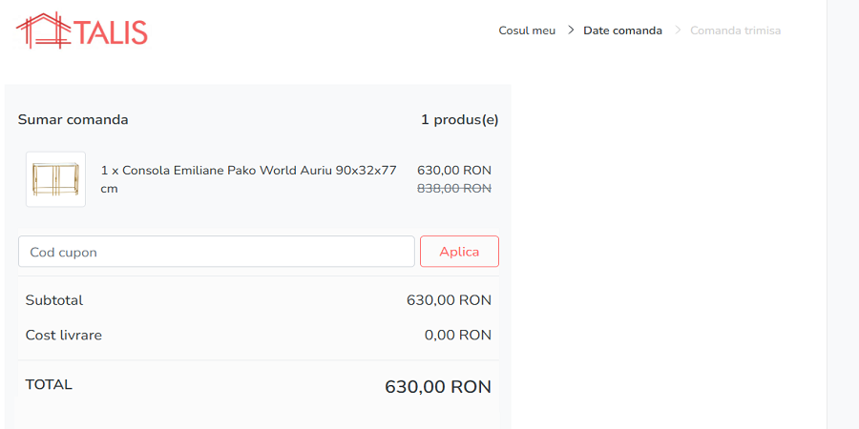This screenshot has width=859, height=429.
Task: Click the Sumar comanda heading
Action: [73, 120]
